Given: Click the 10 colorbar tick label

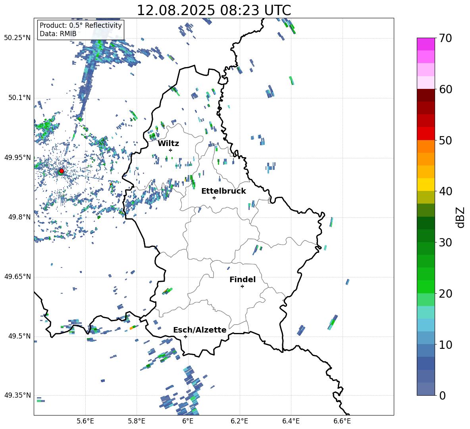Looking at the screenshot, I should pos(445,344).
